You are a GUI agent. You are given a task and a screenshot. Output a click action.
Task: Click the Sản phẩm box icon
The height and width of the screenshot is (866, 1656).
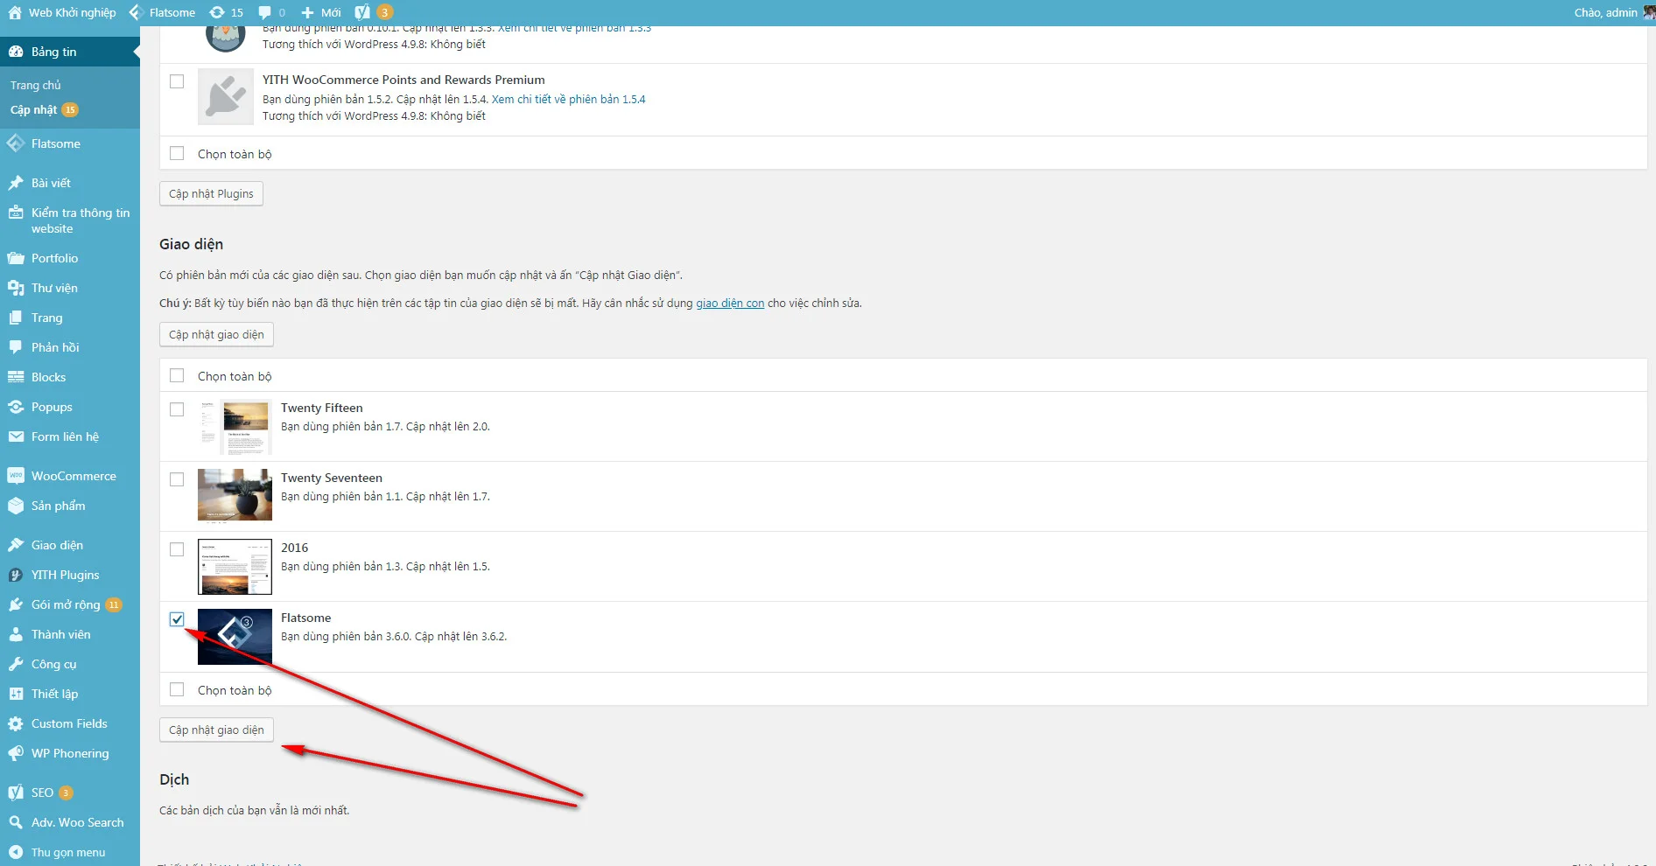pyautogui.click(x=16, y=506)
